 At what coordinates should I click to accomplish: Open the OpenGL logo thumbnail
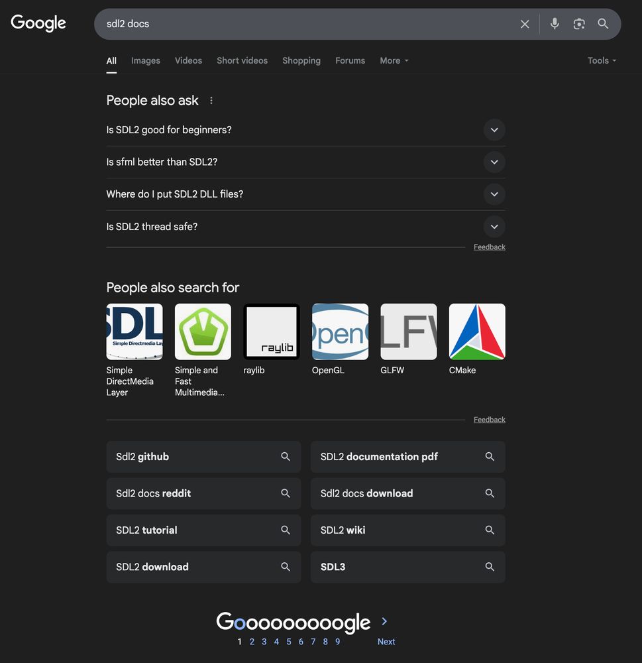(x=341, y=331)
